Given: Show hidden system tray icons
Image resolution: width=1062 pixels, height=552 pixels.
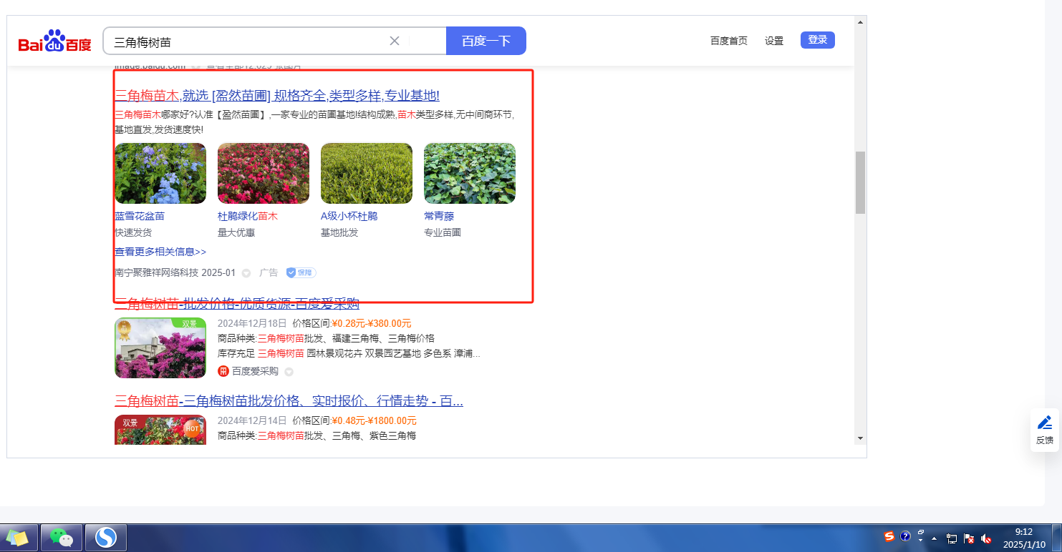Looking at the screenshot, I should pyautogui.click(x=934, y=538).
